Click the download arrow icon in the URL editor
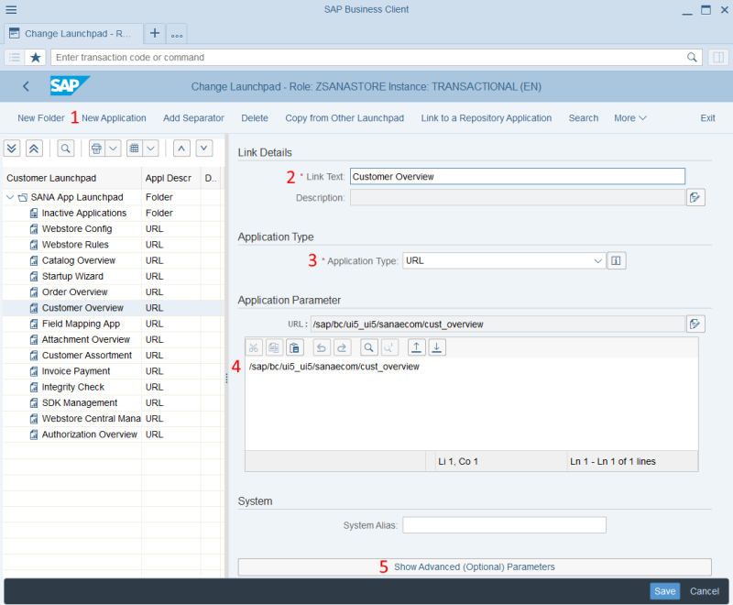Image resolution: width=733 pixels, height=605 pixels. click(437, 347)
